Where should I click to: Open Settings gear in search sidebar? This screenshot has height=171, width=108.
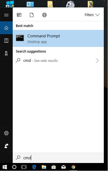click(6, 133)
